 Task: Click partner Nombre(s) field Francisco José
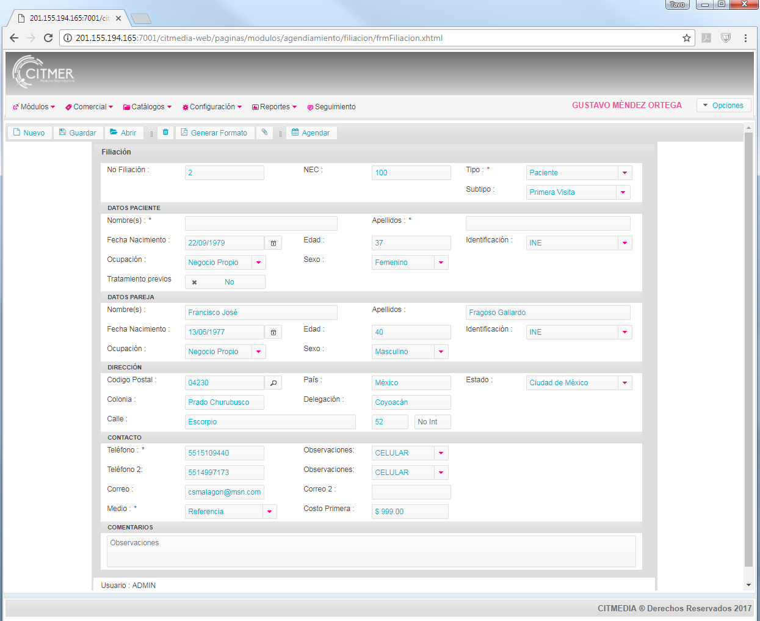(x=261, y=313)
